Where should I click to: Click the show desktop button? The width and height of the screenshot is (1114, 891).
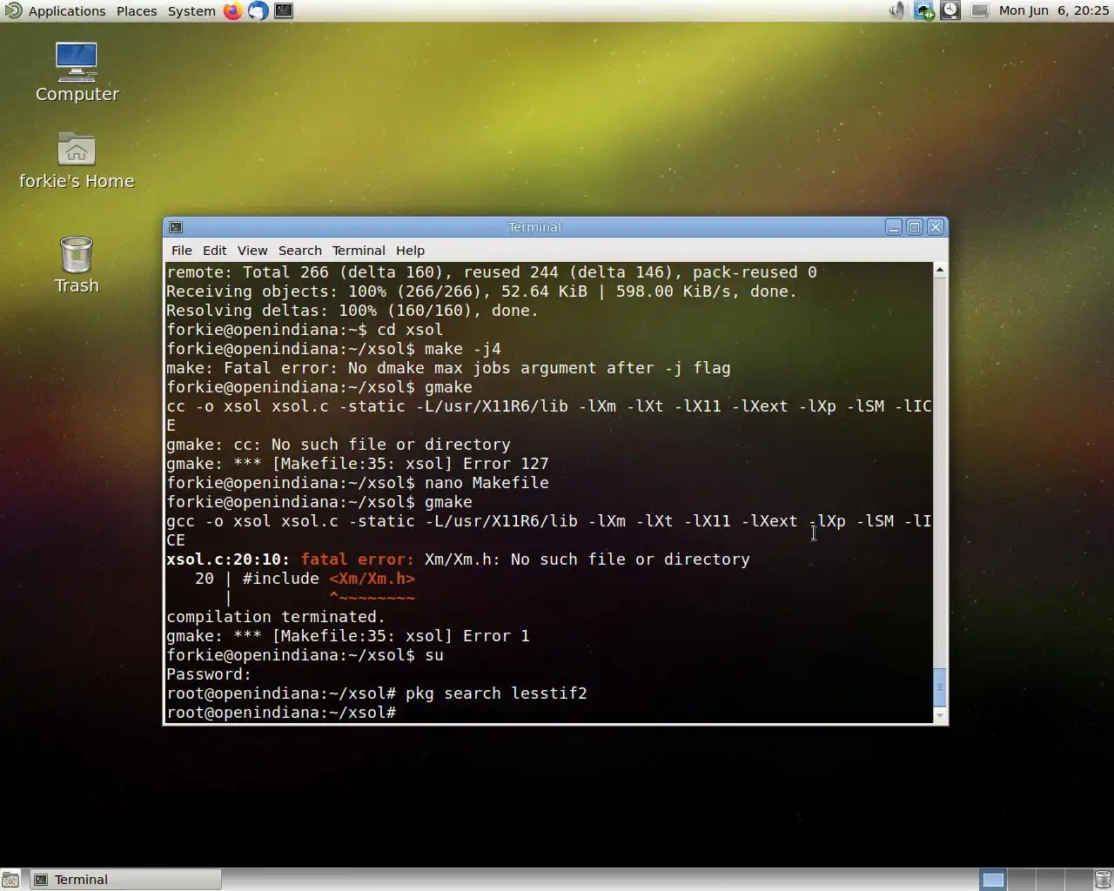[10, 880]
